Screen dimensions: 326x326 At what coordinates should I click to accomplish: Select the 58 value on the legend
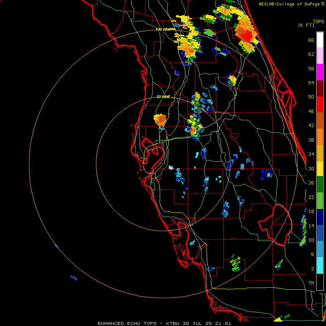pyautogui.click(x=311, y=69)
